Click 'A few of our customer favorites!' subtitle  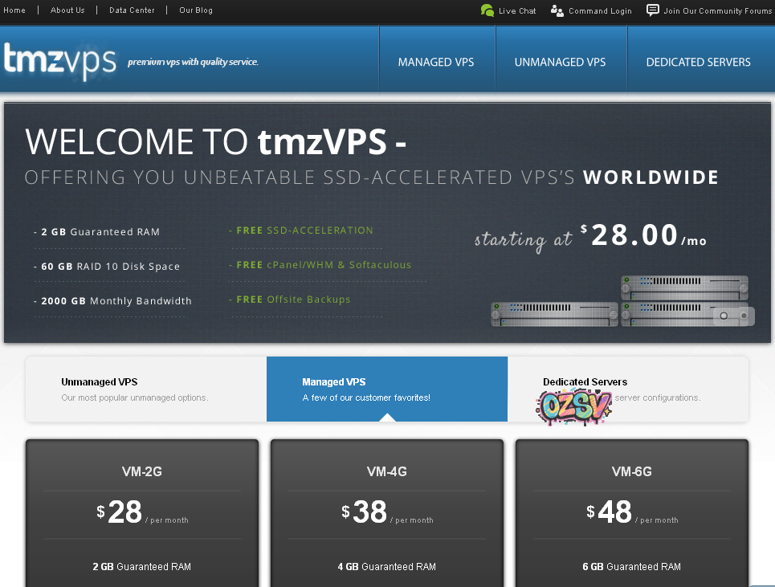366,397
